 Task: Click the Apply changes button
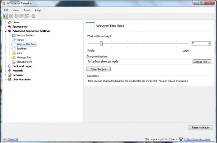pos(98,69)
